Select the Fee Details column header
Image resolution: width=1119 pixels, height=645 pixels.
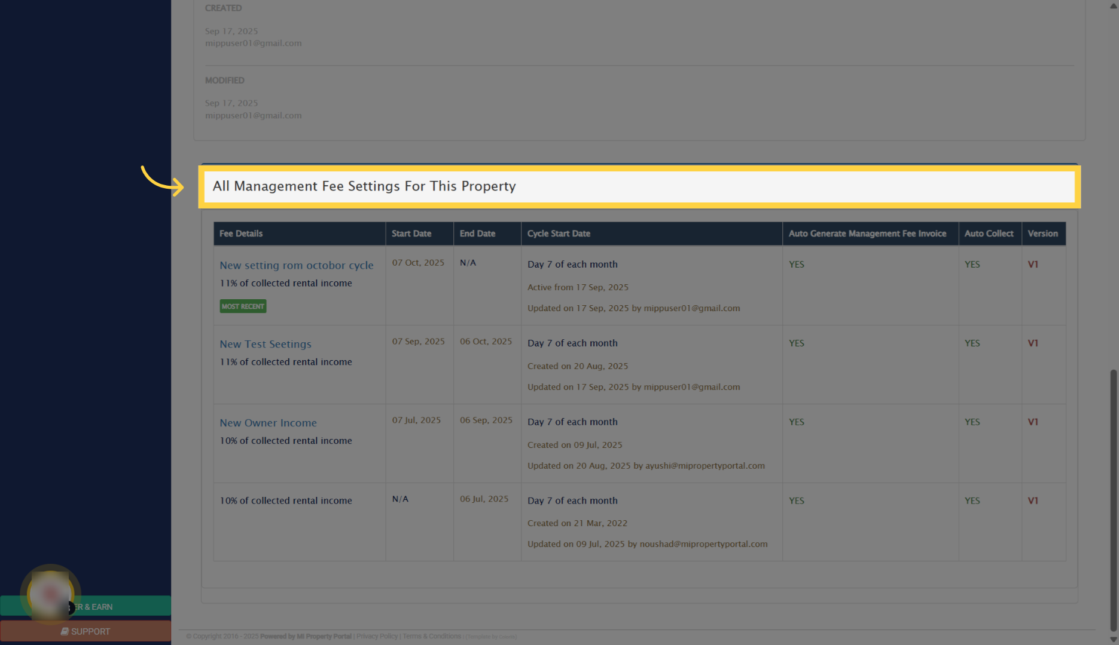[x=241, y=234]
